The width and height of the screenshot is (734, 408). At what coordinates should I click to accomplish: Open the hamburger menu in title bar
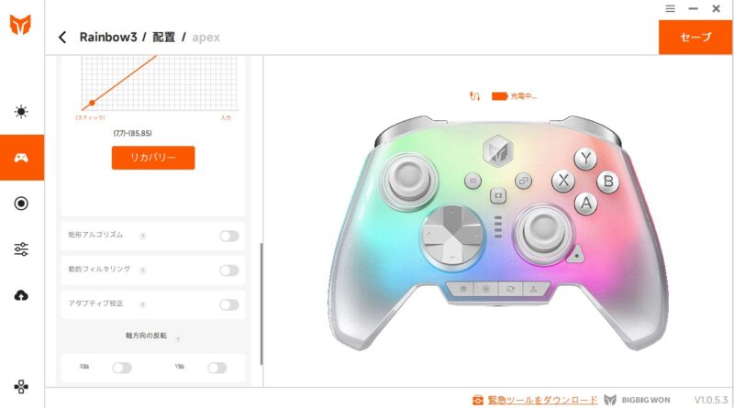coord(671,8)
